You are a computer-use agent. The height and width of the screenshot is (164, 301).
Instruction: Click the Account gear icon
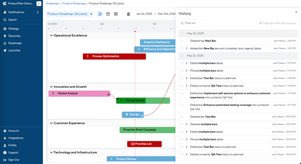(5, 131)
